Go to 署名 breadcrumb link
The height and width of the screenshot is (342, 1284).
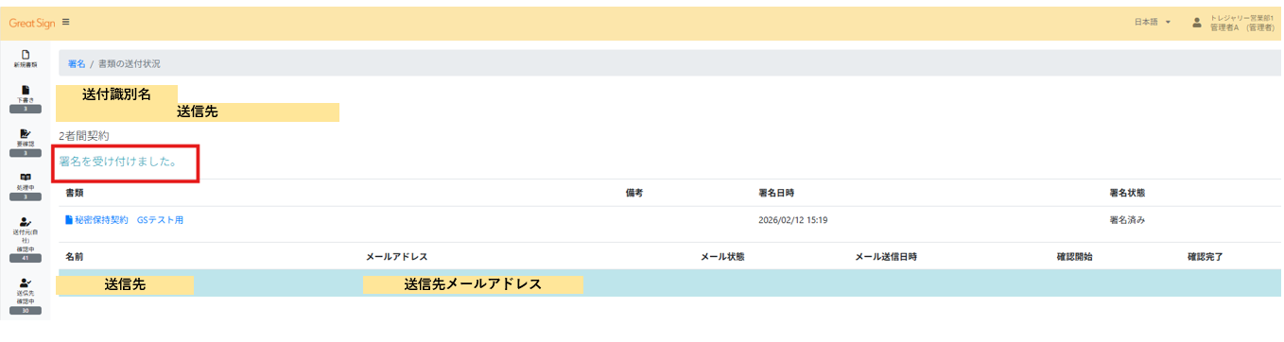click(x=77, y=63)
